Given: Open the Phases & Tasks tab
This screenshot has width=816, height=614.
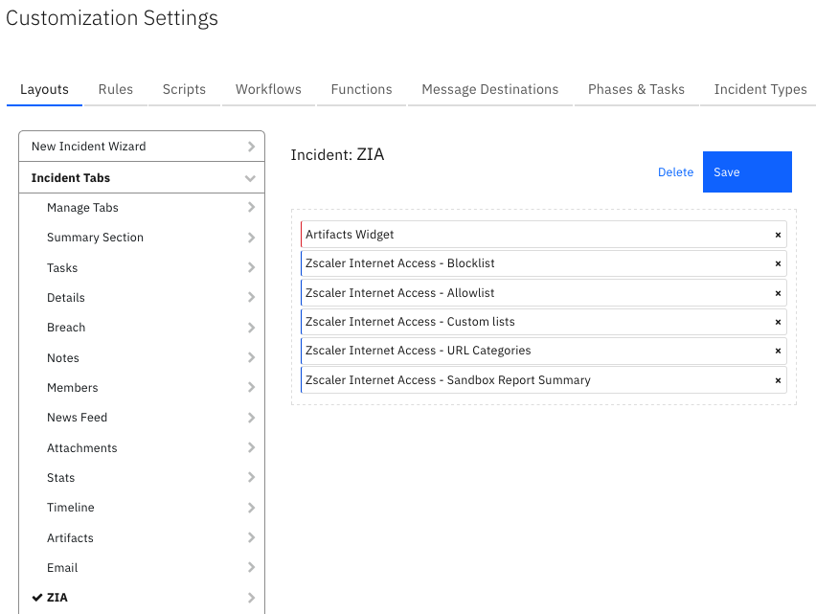Looking at the screenshot, I should tap(637, 89).
